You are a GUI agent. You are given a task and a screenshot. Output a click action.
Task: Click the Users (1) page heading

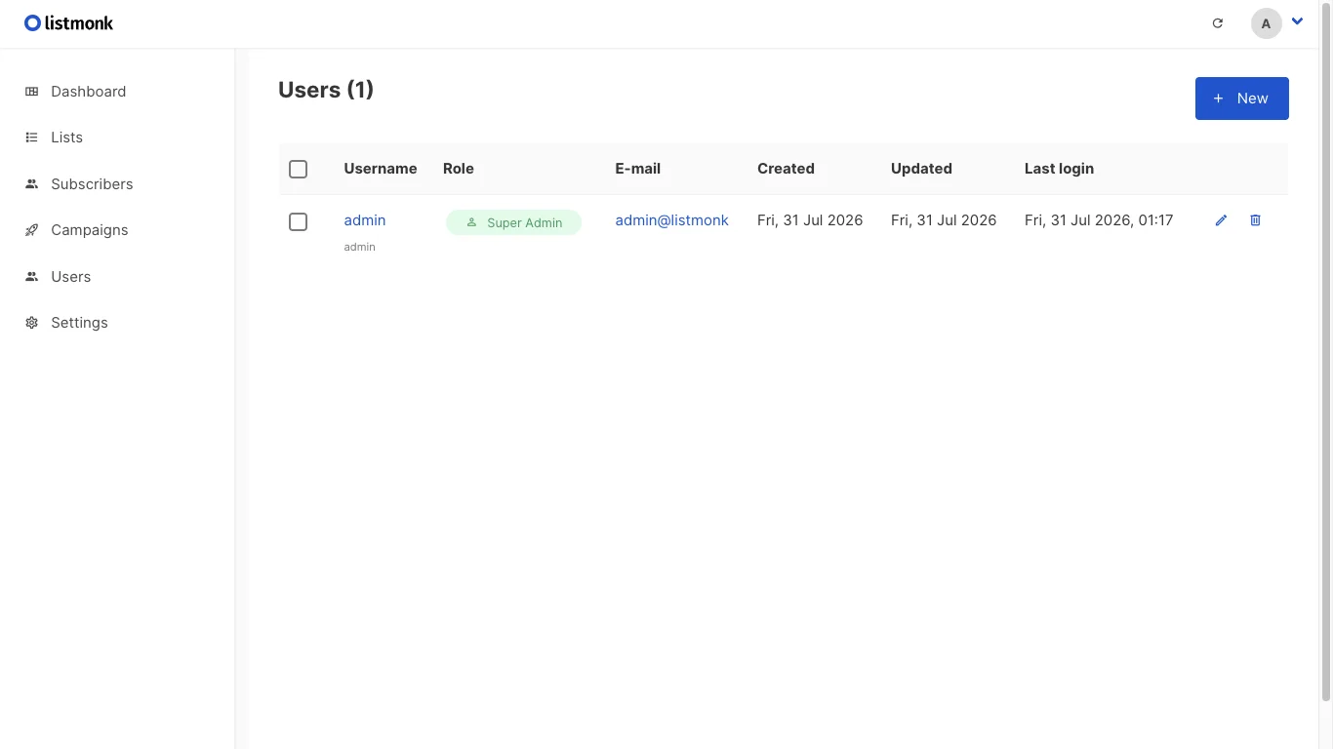pos(326,90)
